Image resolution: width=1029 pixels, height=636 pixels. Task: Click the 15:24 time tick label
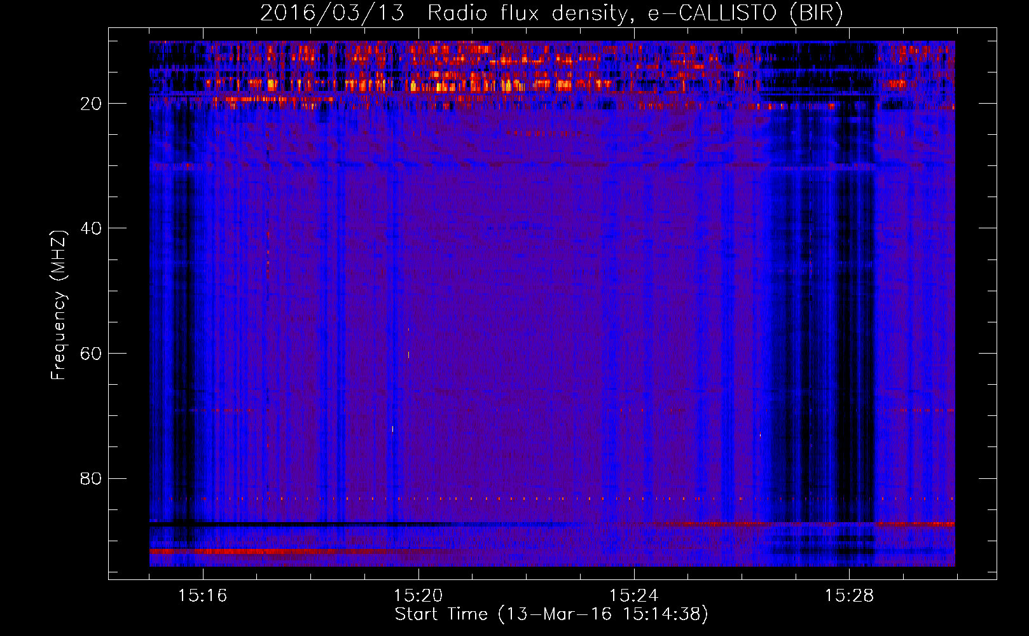633,596
